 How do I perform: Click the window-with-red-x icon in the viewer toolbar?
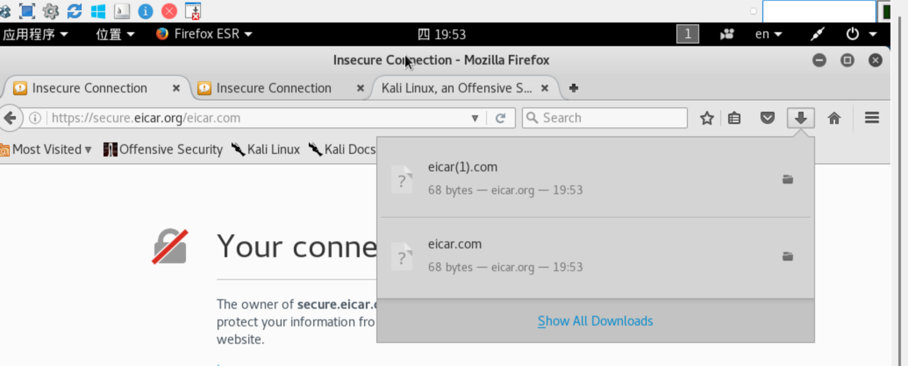193,11
